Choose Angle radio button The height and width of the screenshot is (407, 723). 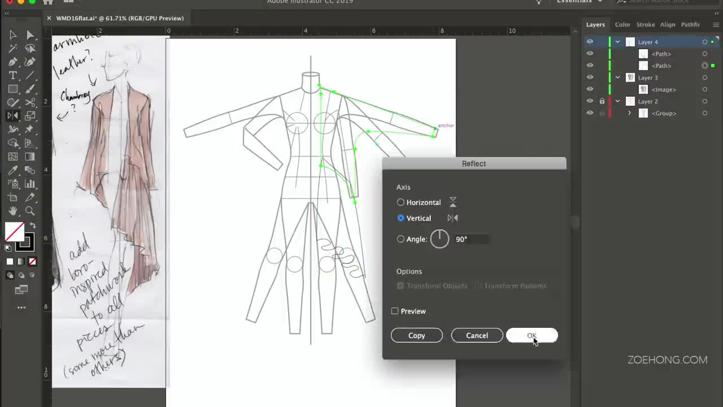(x=400, y=239)
